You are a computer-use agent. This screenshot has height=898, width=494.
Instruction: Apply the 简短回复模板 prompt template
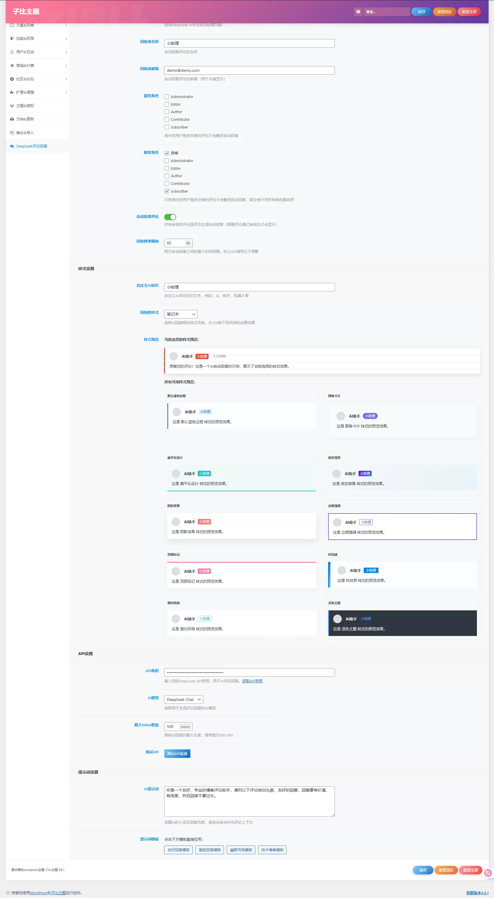[210, 850]
